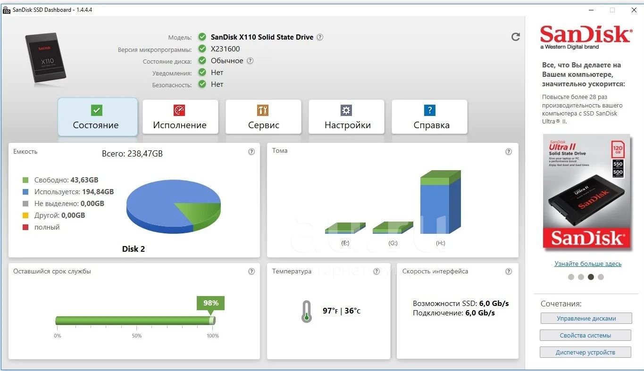Click the SanDisk SSD Dashboard title icon
644x371 pixels.
click(7, 10)
